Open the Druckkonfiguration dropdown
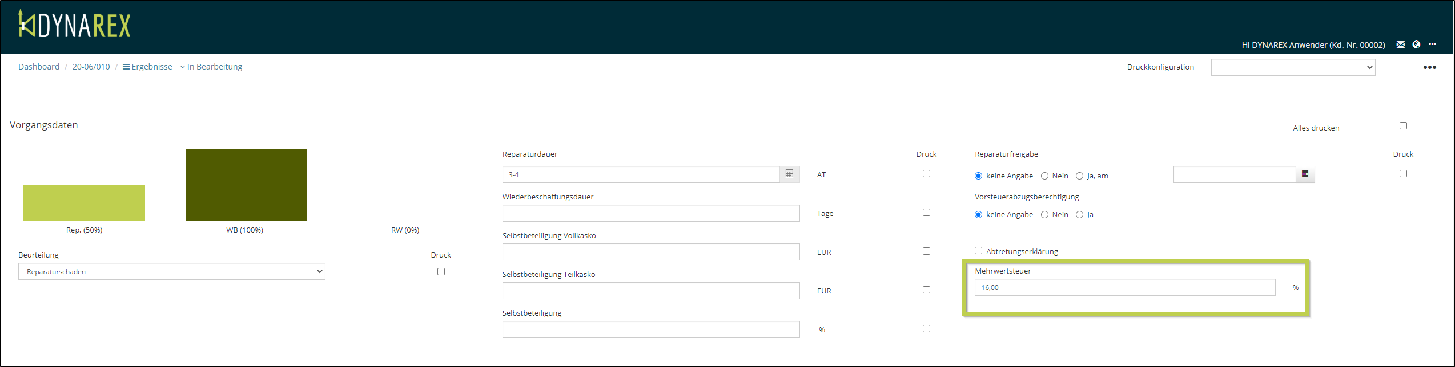The height and width of the screenshot is (367, 1455). (x=1293, y=67)
